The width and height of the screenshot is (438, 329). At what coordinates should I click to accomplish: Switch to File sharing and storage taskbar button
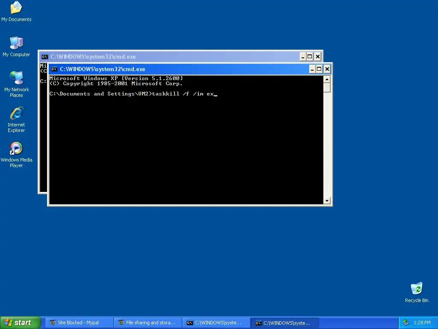coord(147,323)
